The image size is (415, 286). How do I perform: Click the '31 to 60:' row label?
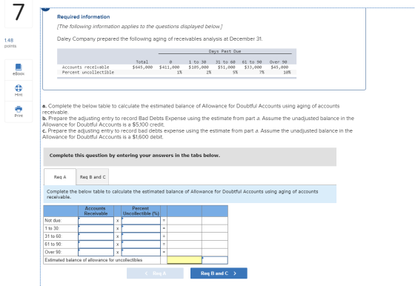[x=53, y=236]
